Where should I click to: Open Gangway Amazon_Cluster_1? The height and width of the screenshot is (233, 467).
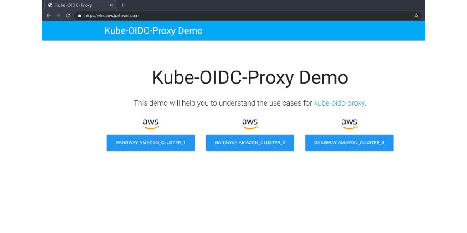[x=150, y=142]
